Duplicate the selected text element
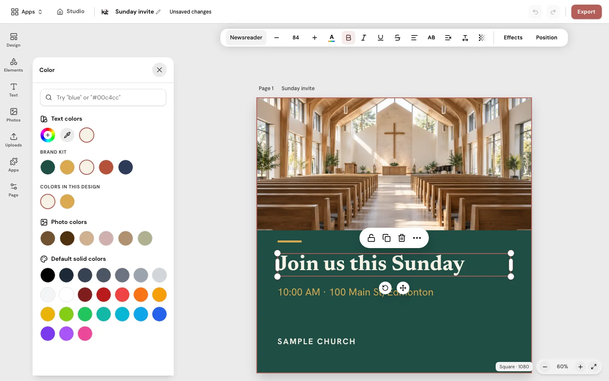 pyautogui.click(x=387, y=238)
